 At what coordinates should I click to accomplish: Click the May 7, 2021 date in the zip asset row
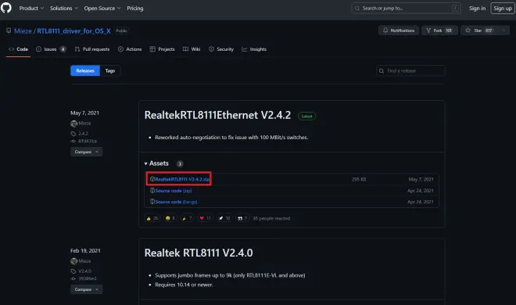(421, 179)
